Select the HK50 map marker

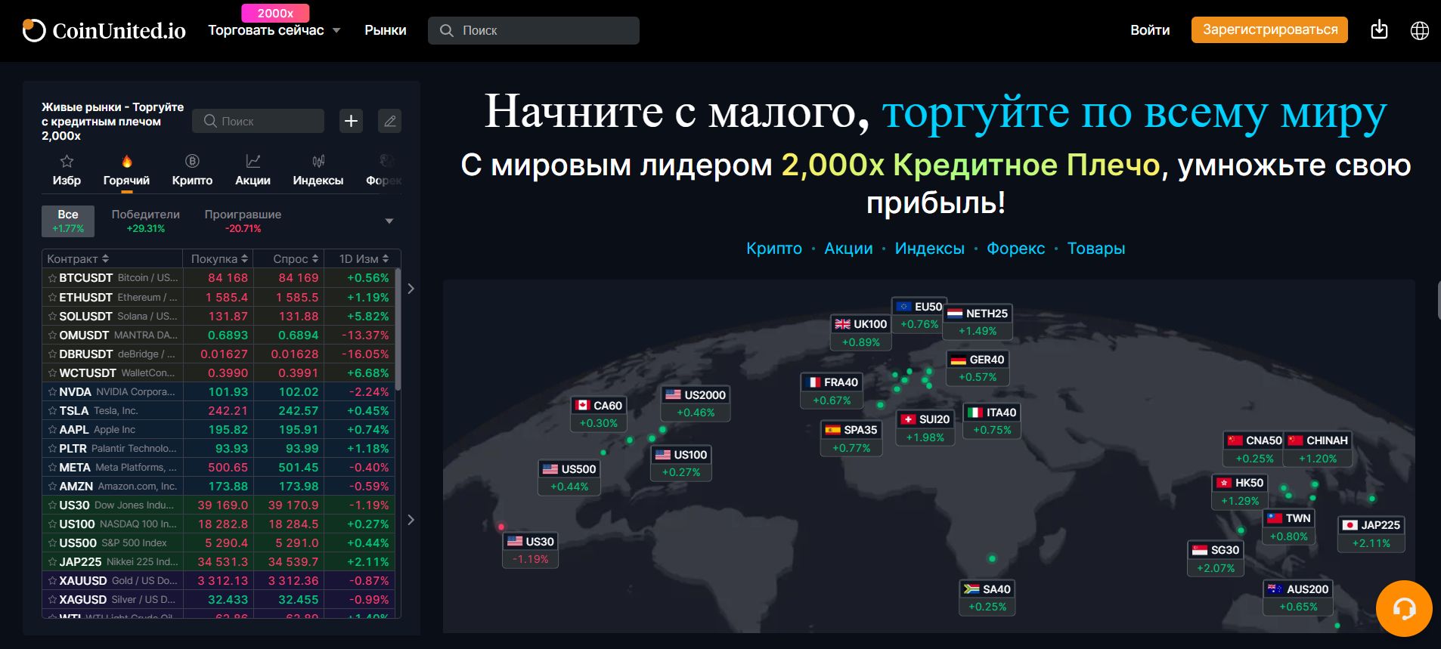(1240, 491)
